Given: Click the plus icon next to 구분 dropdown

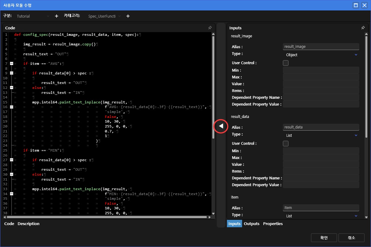Looking at the screenshot, I should [x=56, y=16].
